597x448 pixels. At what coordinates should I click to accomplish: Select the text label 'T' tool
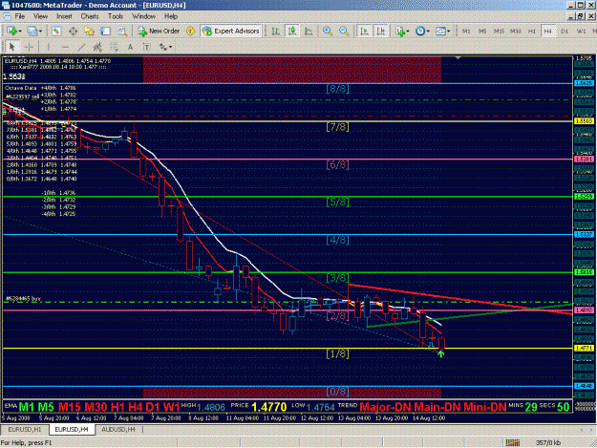point(146,47)
